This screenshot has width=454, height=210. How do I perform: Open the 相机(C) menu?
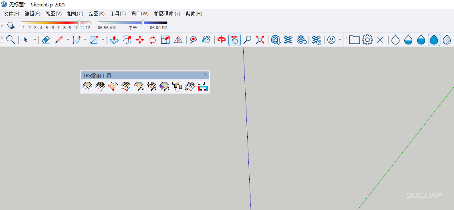(x=75, y=14)
